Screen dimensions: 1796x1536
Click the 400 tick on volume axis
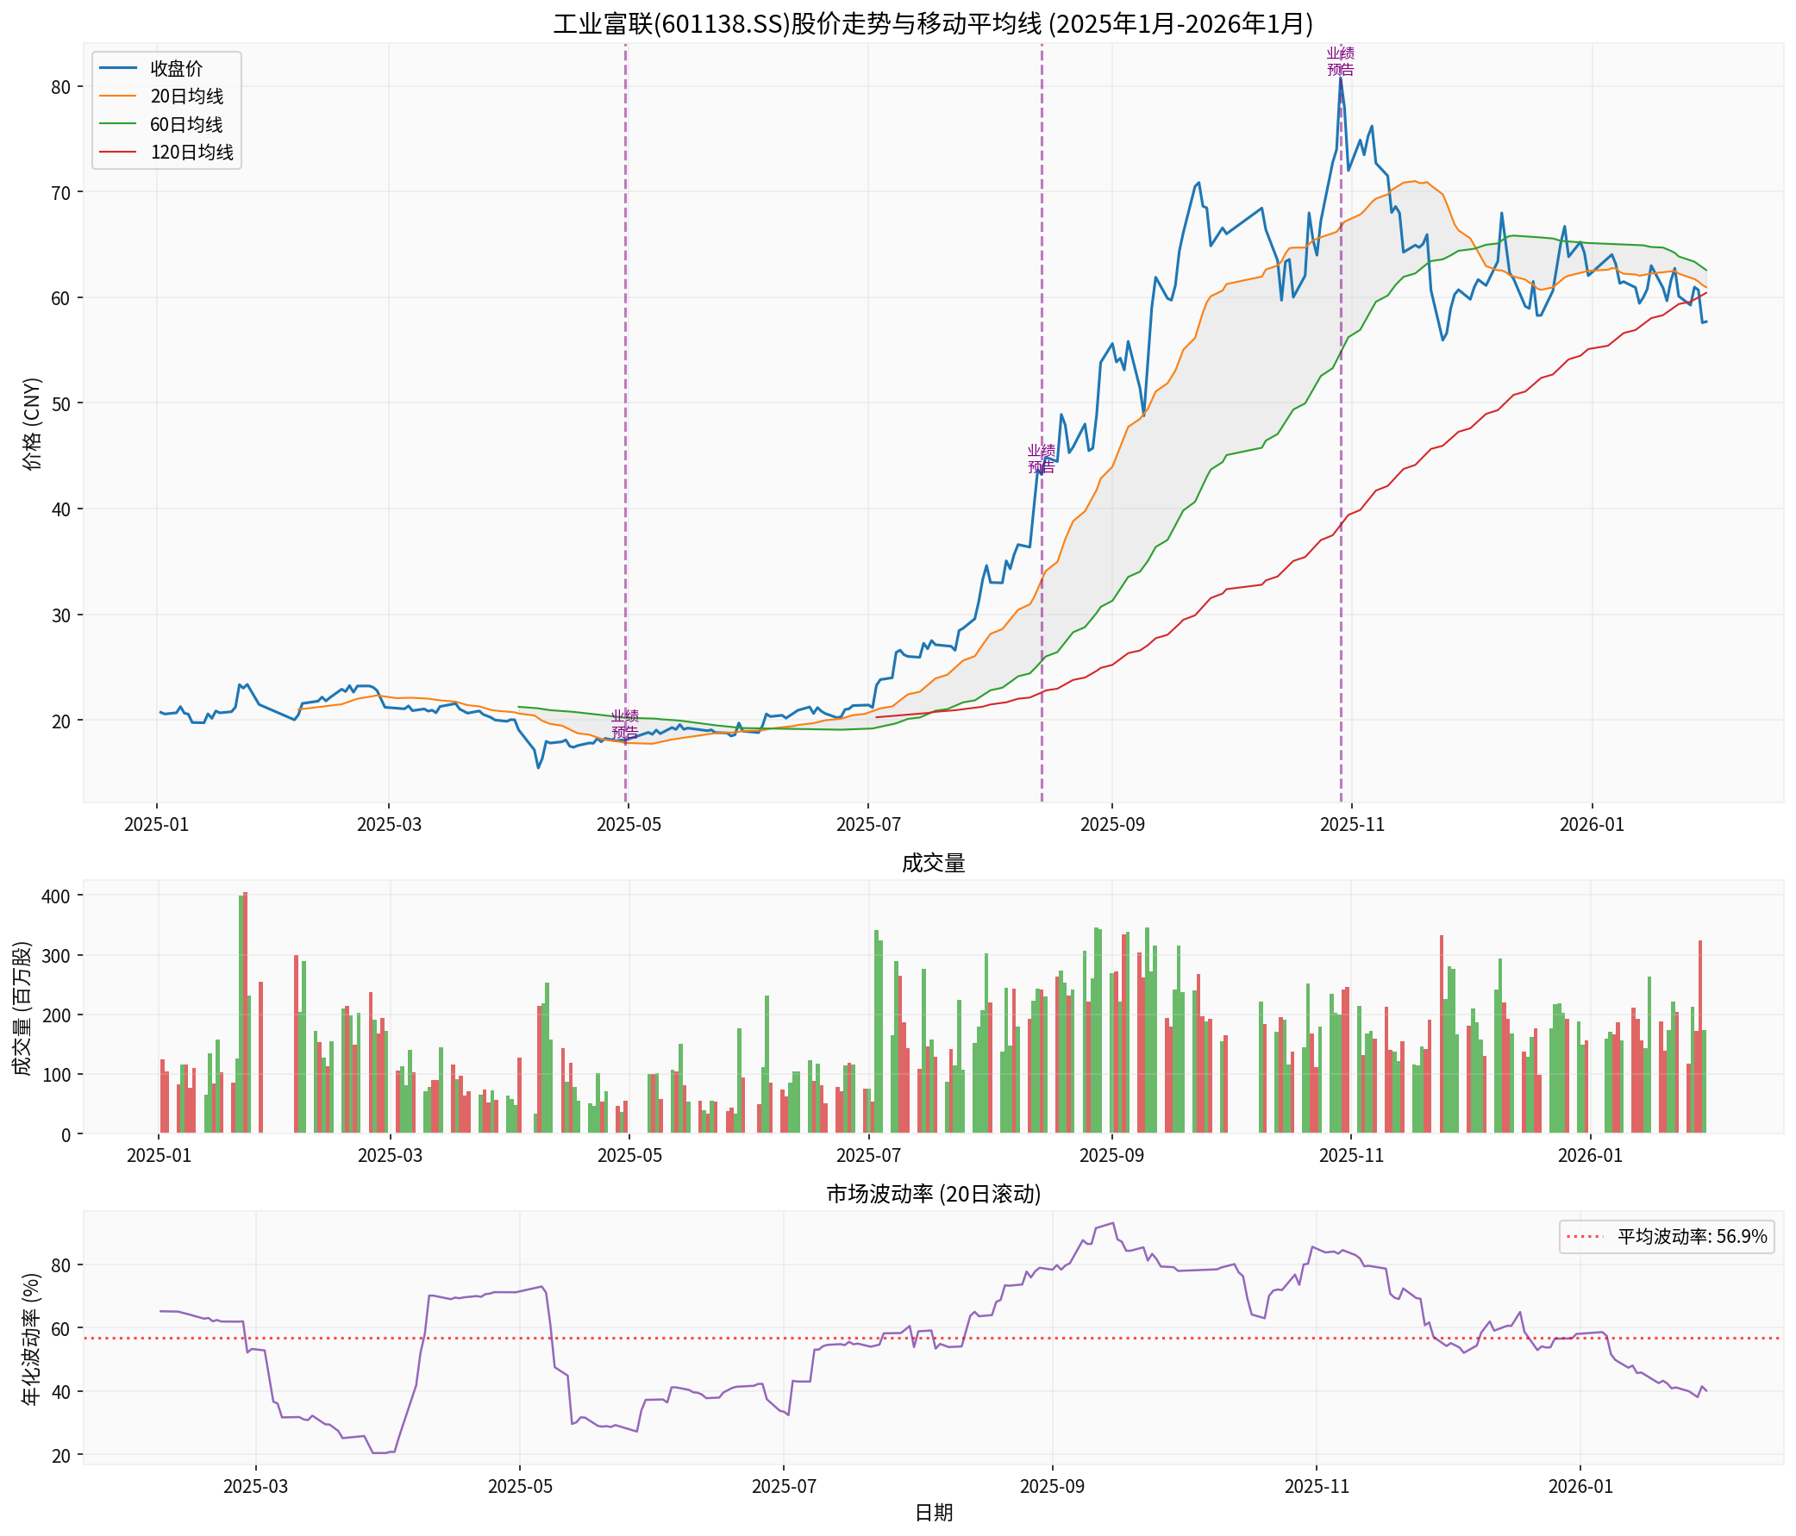55,895
